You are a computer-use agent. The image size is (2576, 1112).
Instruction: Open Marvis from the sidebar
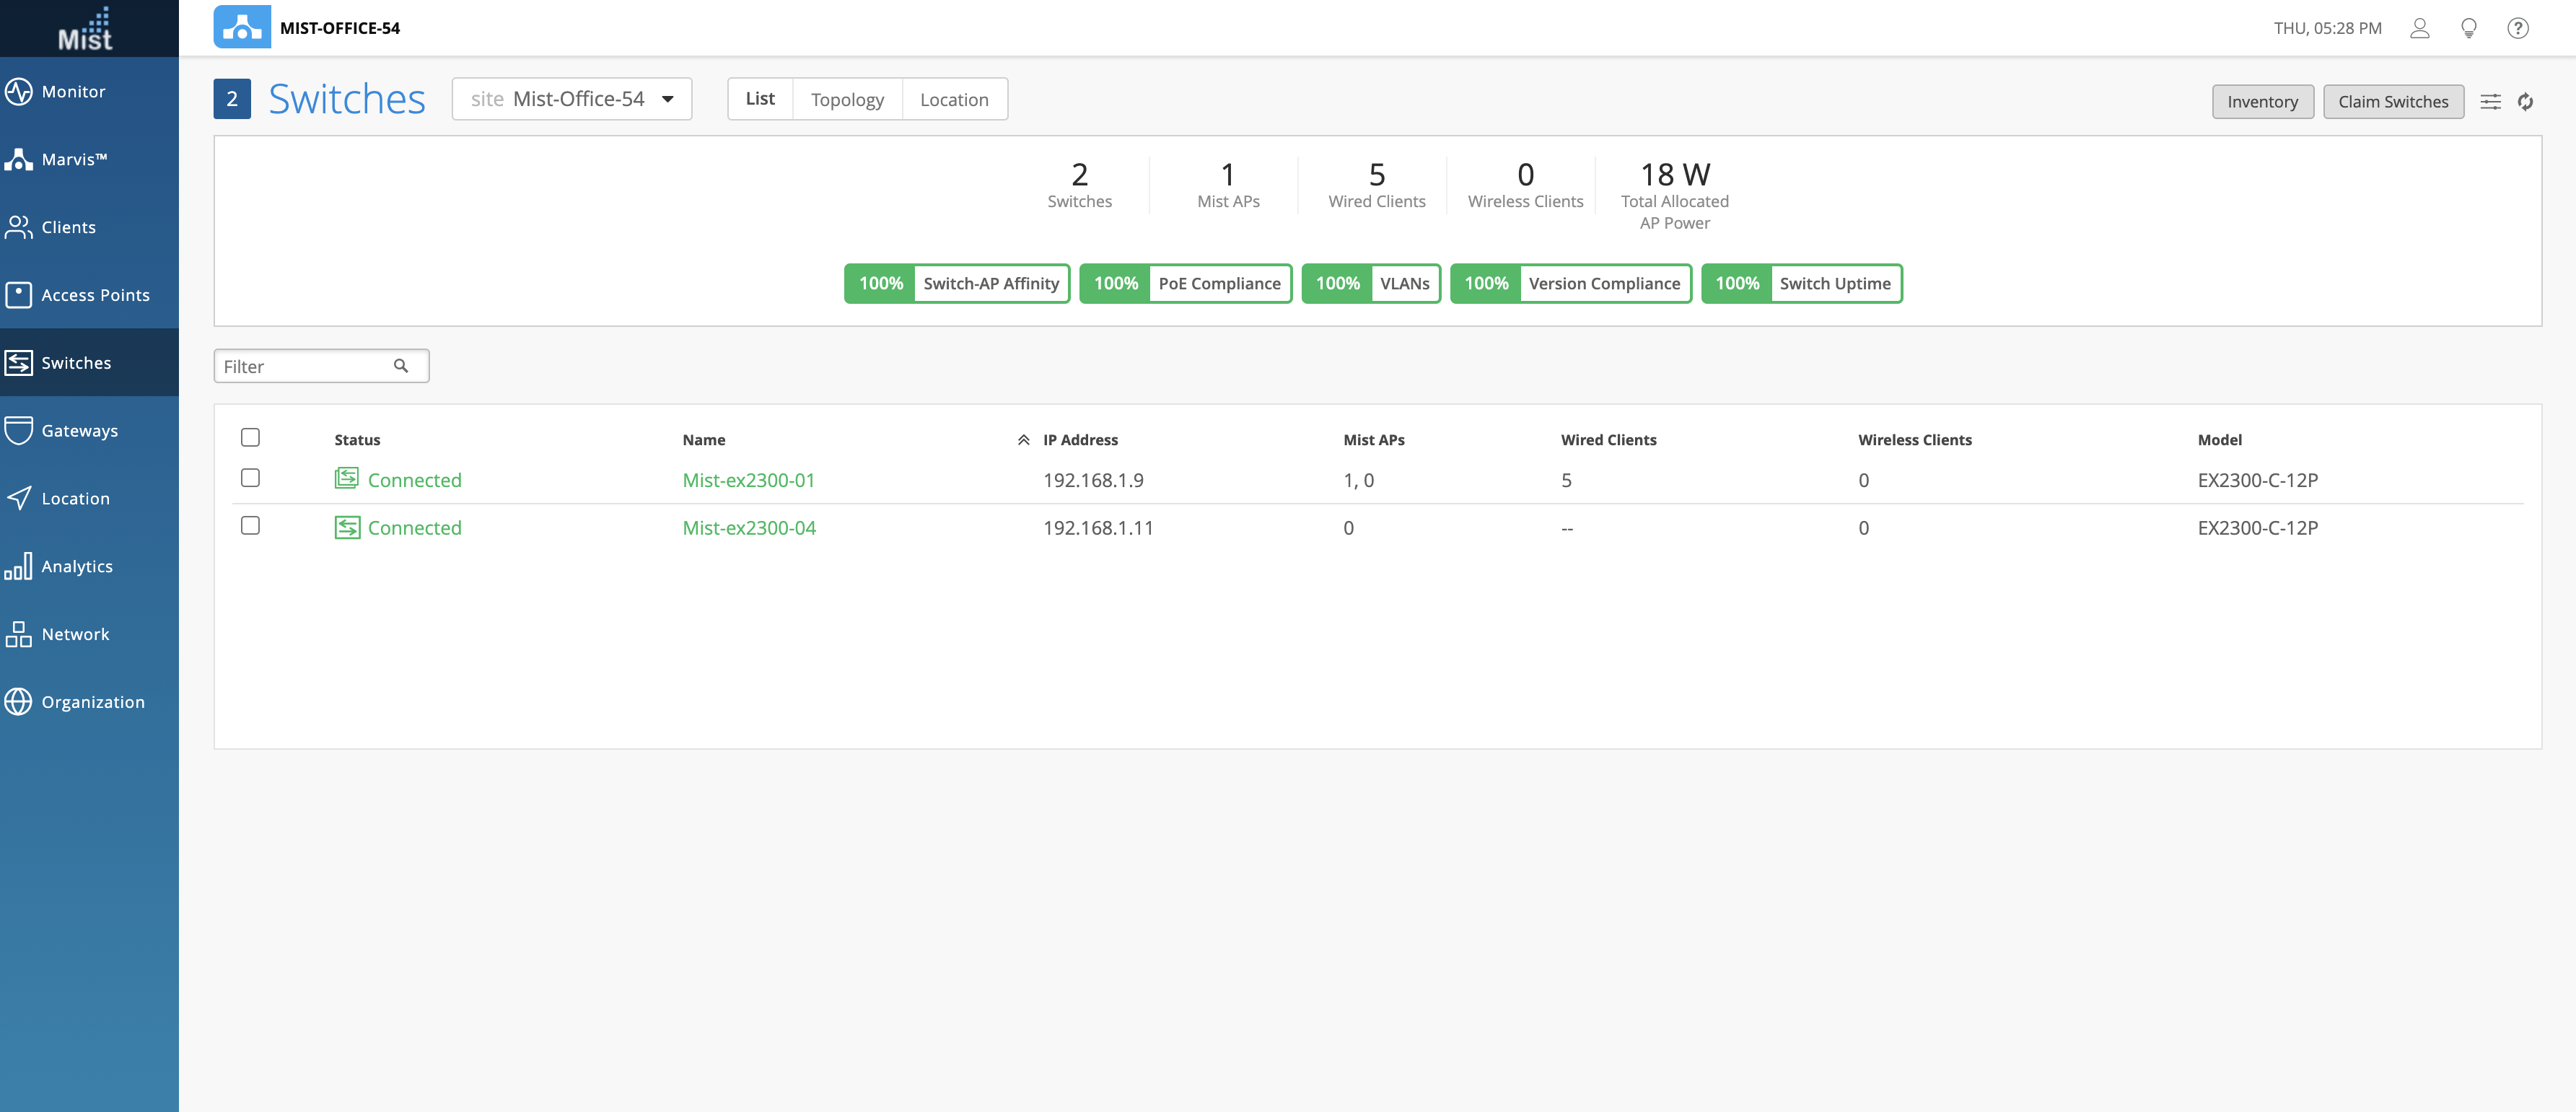point(74,159)
